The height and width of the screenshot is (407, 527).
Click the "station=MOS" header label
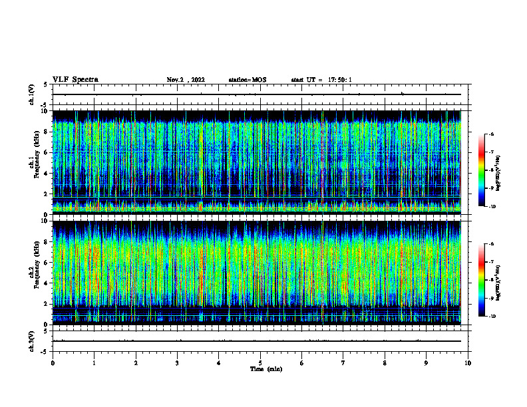(248, 80)
